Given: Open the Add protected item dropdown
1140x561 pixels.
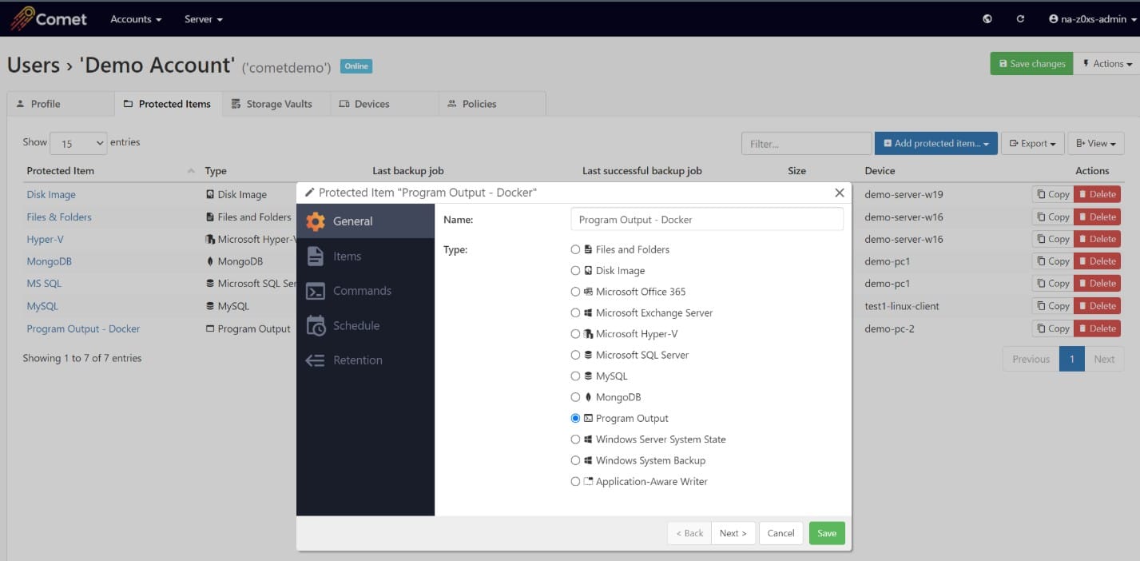Looking at the screenshot, I should 935,143.
